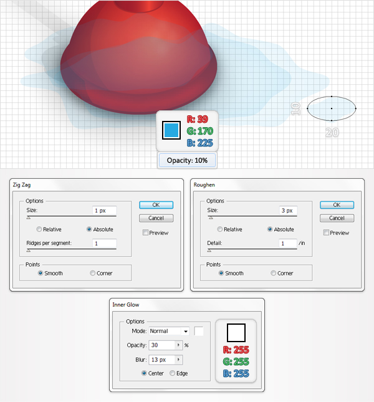Open the Inner Glow Blur arrow flyout
Screen dimensions: 374x402
(x=179, y=360)
